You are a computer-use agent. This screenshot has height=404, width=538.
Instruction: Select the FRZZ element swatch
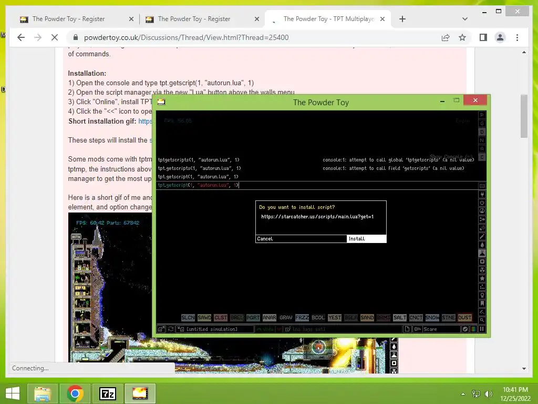pyautogui.click(x=302, y=318)
